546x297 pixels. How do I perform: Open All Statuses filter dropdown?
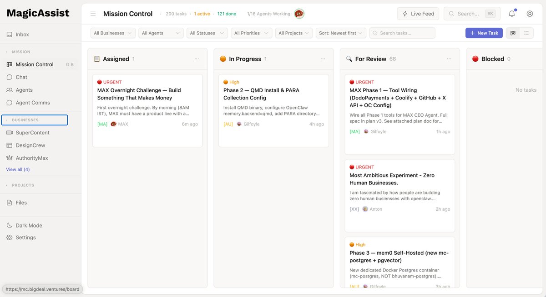207,33
